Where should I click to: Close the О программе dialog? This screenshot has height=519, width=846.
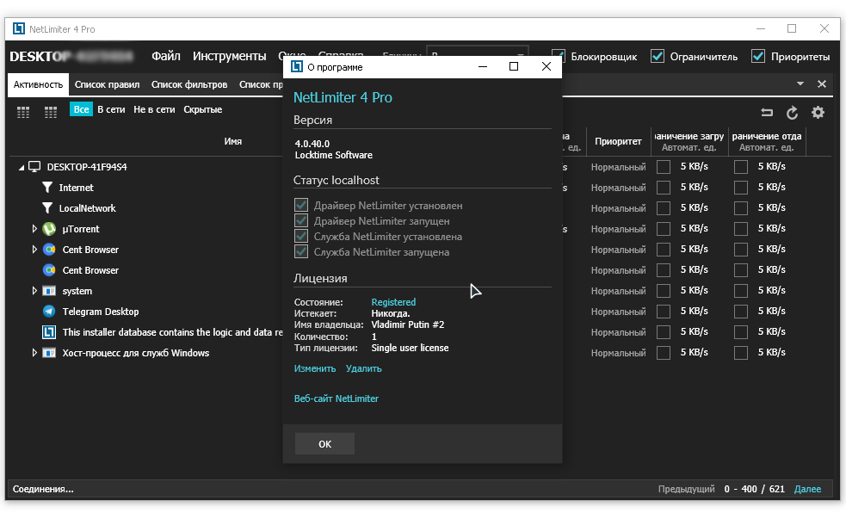546,66
